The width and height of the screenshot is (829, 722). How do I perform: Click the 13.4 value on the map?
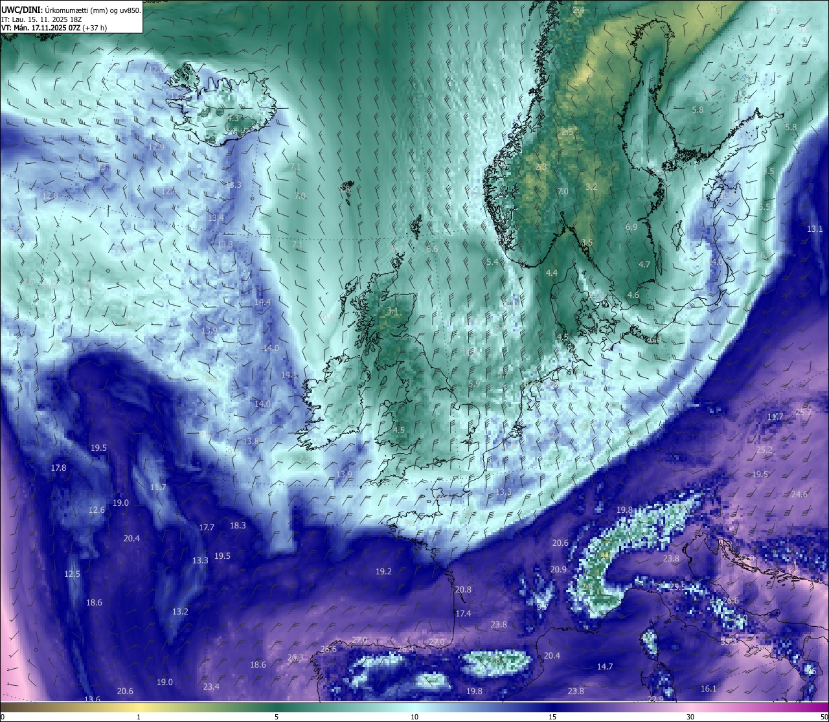click(216, 218)
